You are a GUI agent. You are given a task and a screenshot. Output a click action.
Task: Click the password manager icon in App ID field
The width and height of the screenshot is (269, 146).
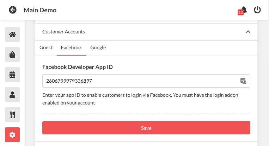(x=243, y=81)
